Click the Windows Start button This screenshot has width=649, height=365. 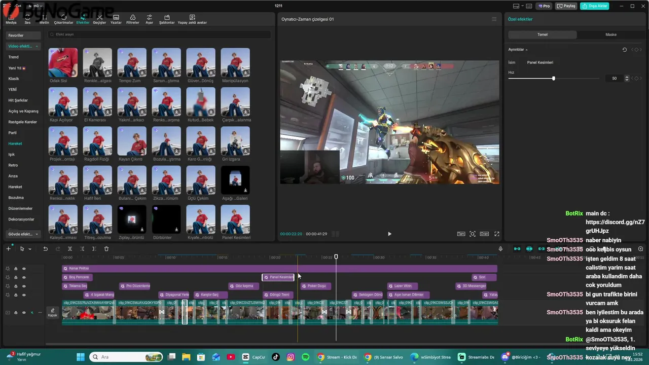pyautogui.click(x=81, y=357)
